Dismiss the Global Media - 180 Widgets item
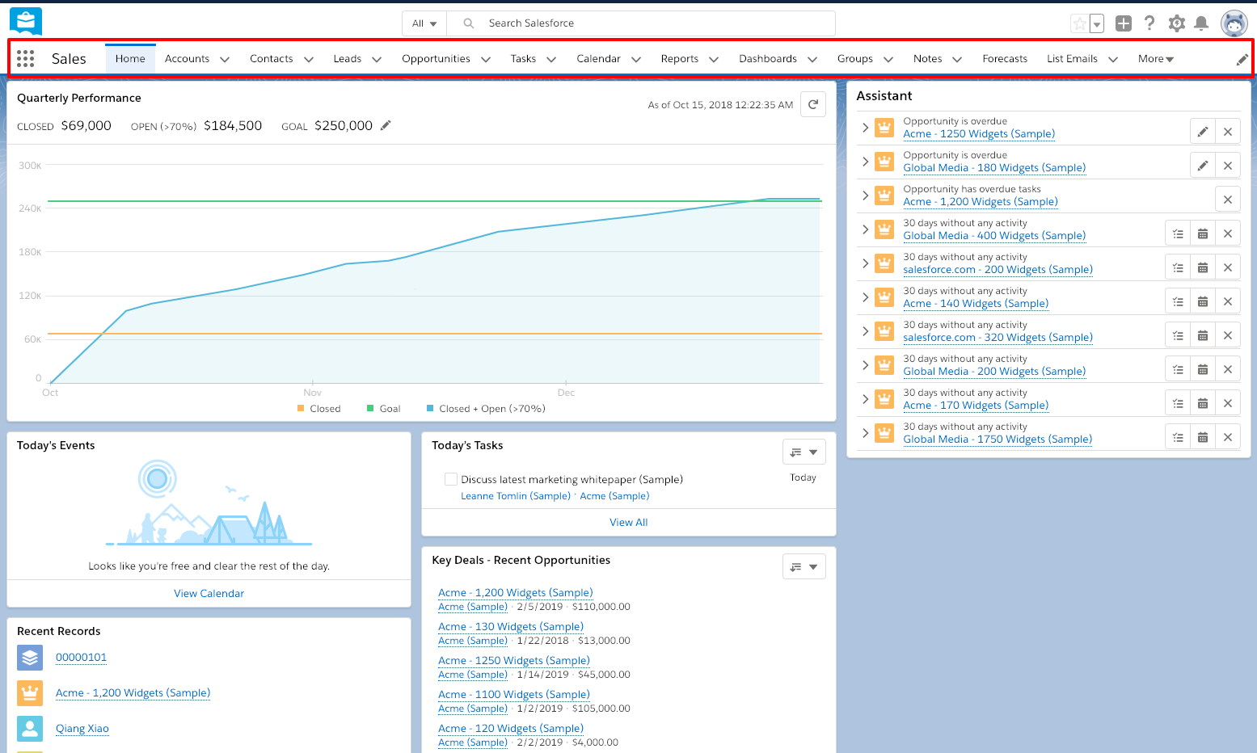The width and height of the screenshot is (1257, 753). coord(1228,166)
